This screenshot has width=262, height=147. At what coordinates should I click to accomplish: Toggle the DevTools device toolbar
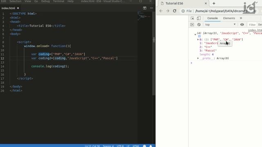pyautogui.click(x=199, y=18)
